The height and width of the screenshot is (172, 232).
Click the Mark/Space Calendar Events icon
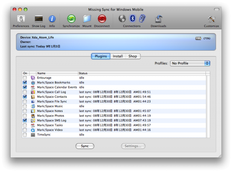tap(33, 87)
